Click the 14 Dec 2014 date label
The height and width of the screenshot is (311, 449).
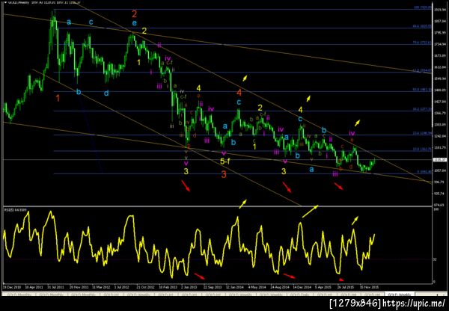[302, 286]
